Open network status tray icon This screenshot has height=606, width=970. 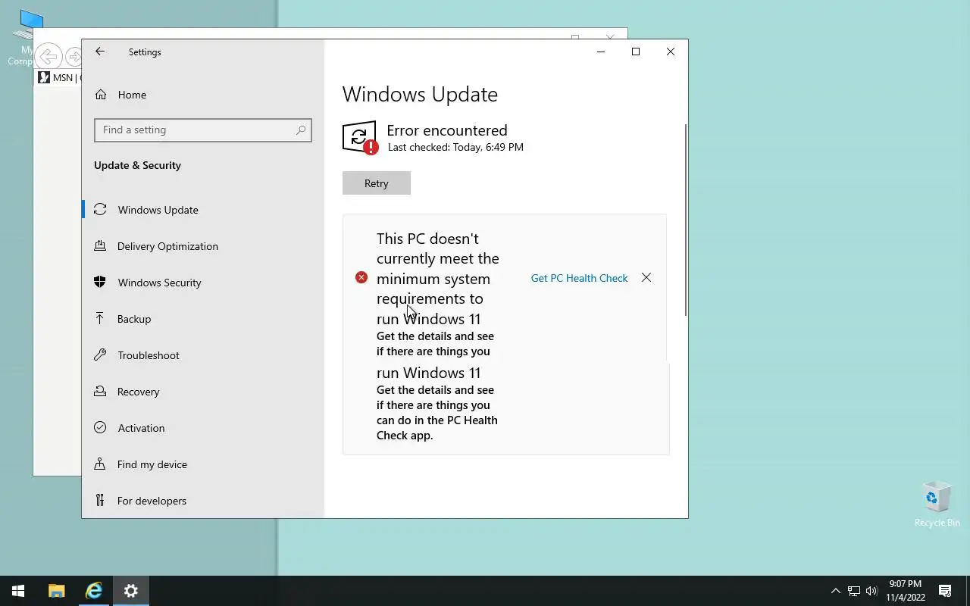(x=854, y=591)
